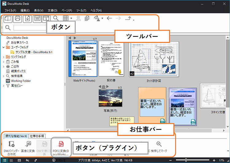Viewport: 230px width, 163px height.
Task: Open the ヘルプ(H) menu
Action: click(96, 10)
